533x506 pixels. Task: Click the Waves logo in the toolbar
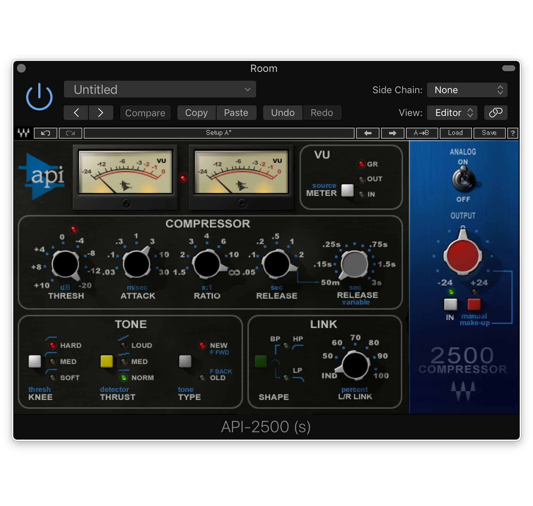point(23,133)
